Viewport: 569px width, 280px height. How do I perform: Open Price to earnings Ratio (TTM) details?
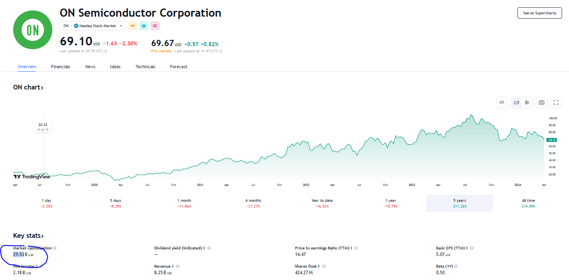(x=324, y=248)
